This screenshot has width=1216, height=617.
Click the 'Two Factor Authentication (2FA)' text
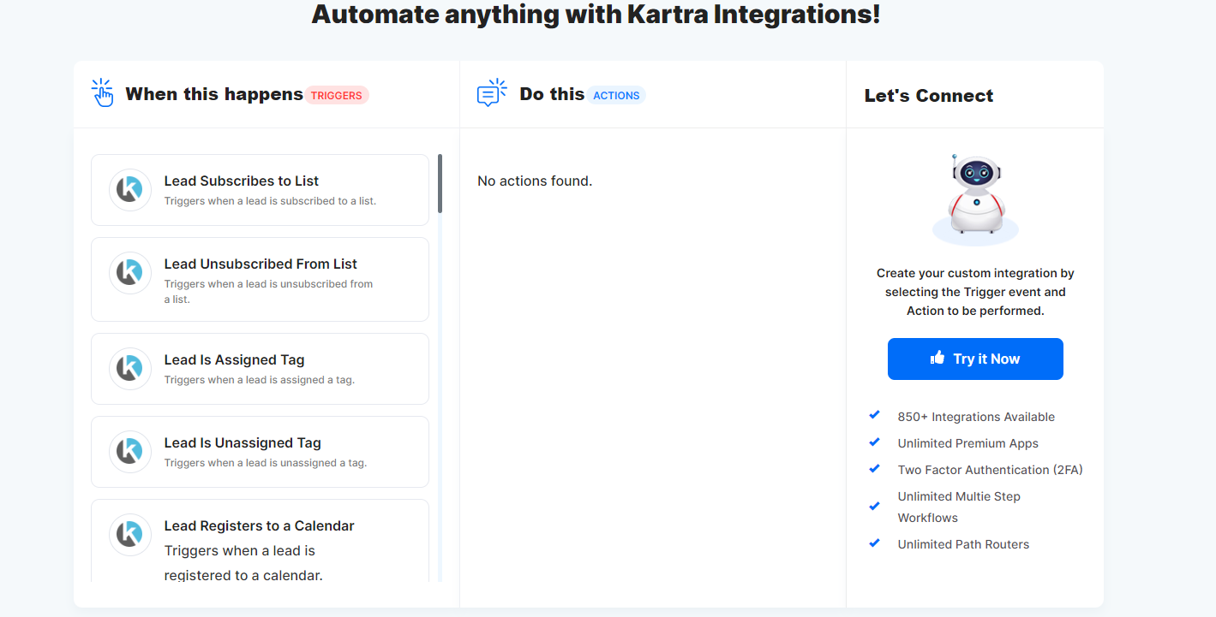click(990, 470)
